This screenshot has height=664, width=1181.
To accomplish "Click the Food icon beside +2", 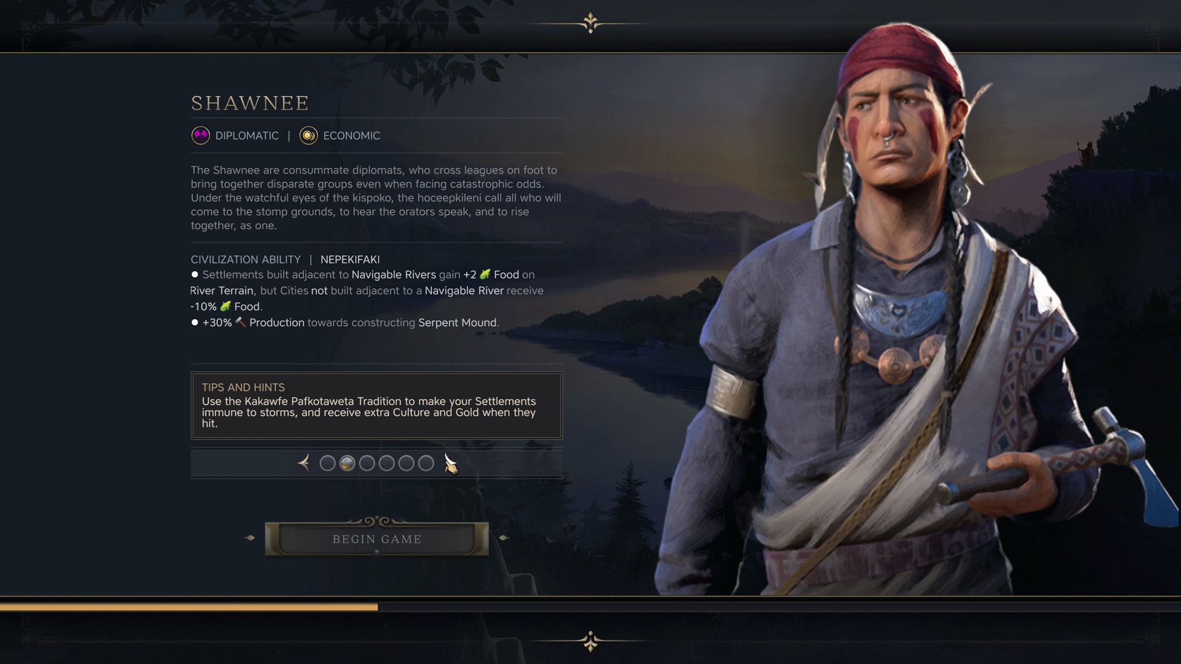I will (485, 274).
